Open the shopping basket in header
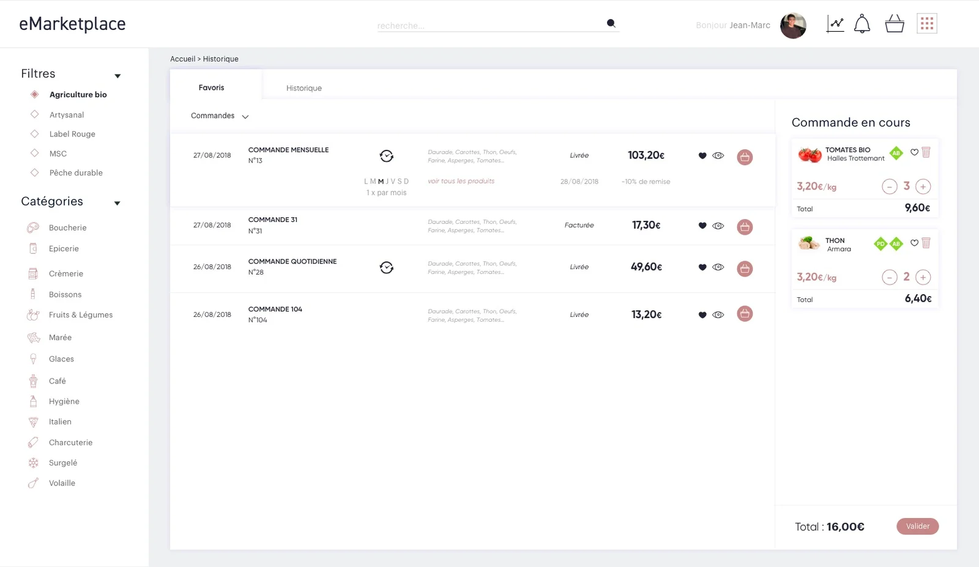The height and width of the screenshot is (567, 979). (895, 24)
